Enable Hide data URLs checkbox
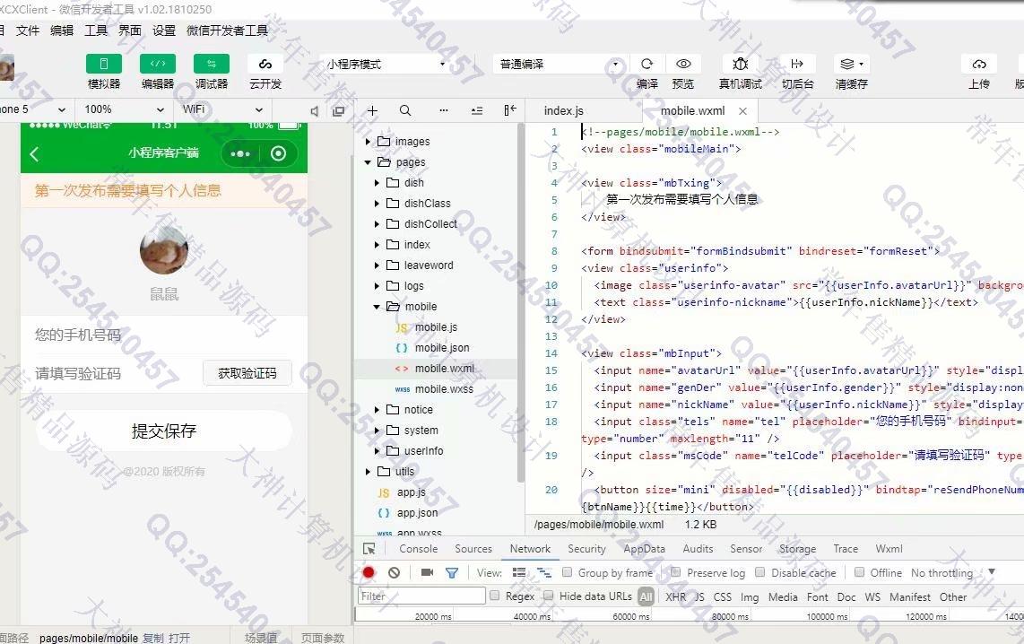Screen dimensions: 1024x644 tap(549, 596)
